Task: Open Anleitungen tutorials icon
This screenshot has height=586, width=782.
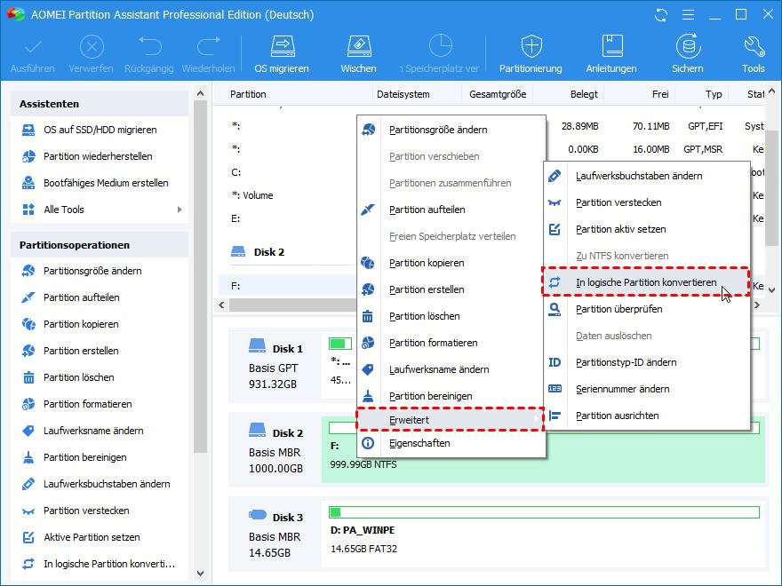Action: coord(612,46)
